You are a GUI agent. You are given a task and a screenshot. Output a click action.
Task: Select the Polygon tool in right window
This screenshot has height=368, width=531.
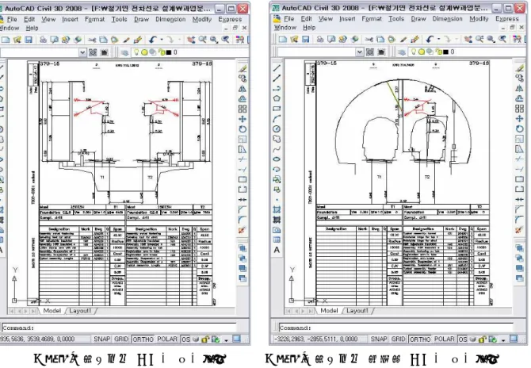(277, 98)
